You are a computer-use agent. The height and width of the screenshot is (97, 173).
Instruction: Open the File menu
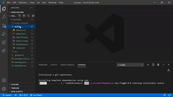pos(8,2)
